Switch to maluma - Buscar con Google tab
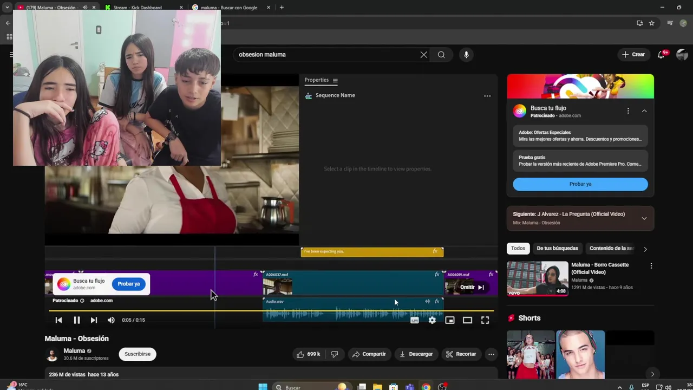Screen dimensions: 693x390 [230, 8]
